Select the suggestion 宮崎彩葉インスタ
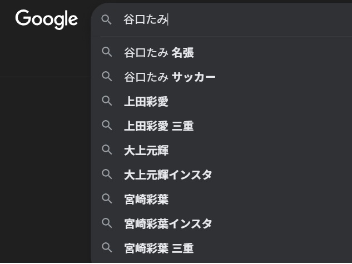 click(x=168, y=223)
